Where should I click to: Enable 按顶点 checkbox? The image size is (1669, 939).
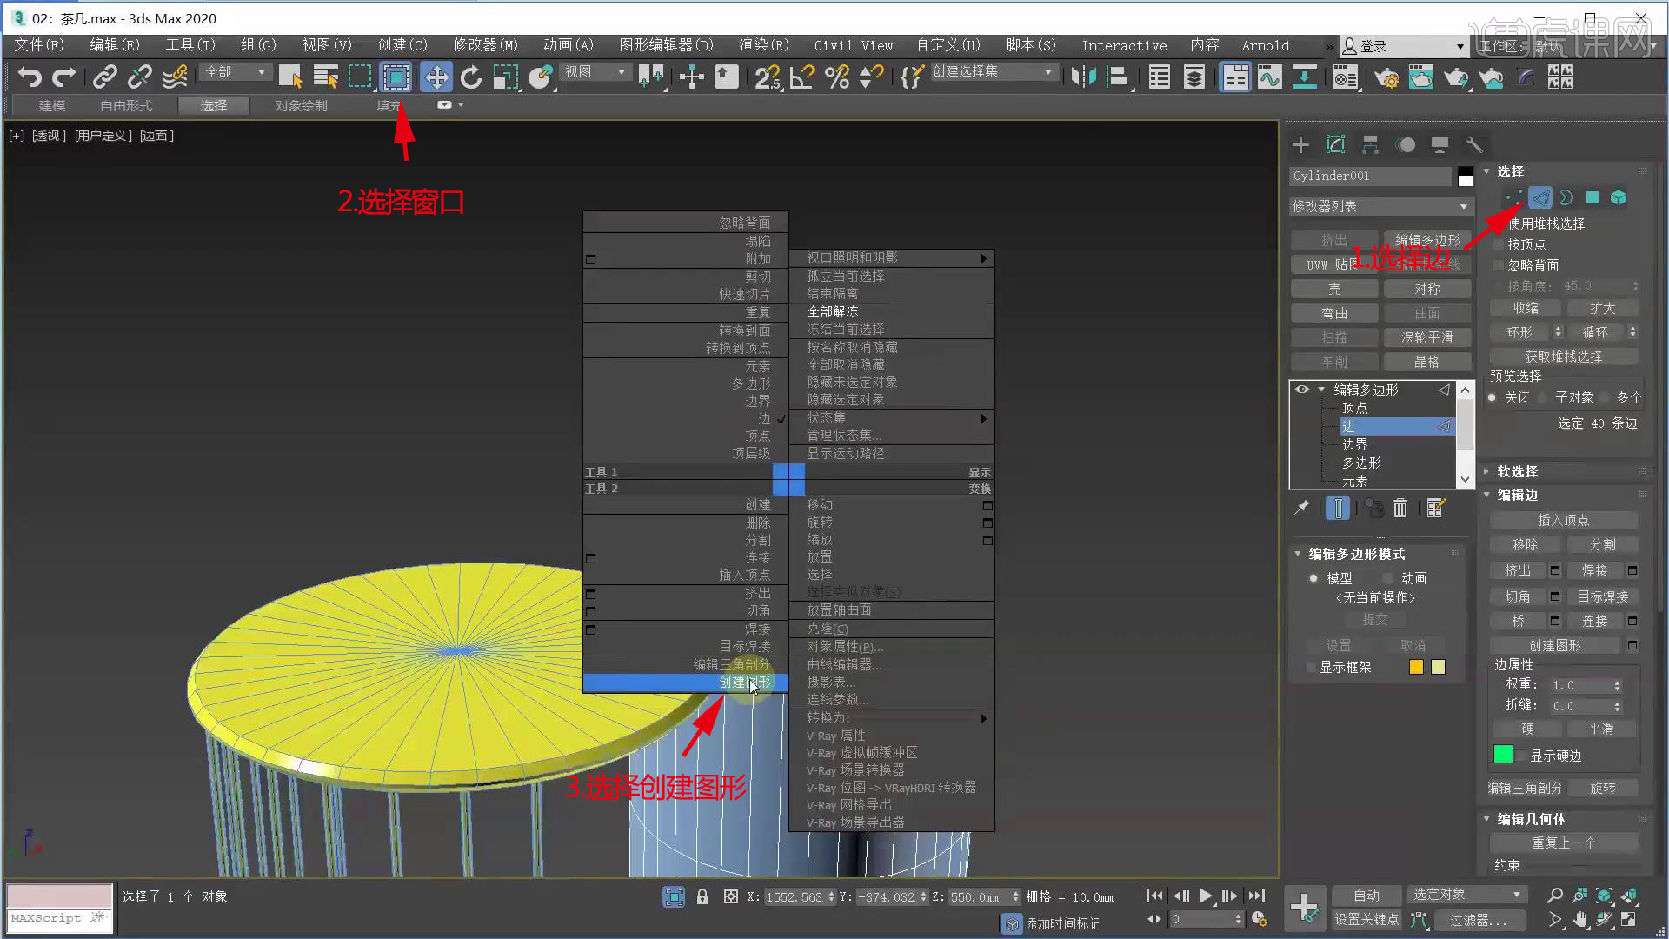coord(1499,244)
